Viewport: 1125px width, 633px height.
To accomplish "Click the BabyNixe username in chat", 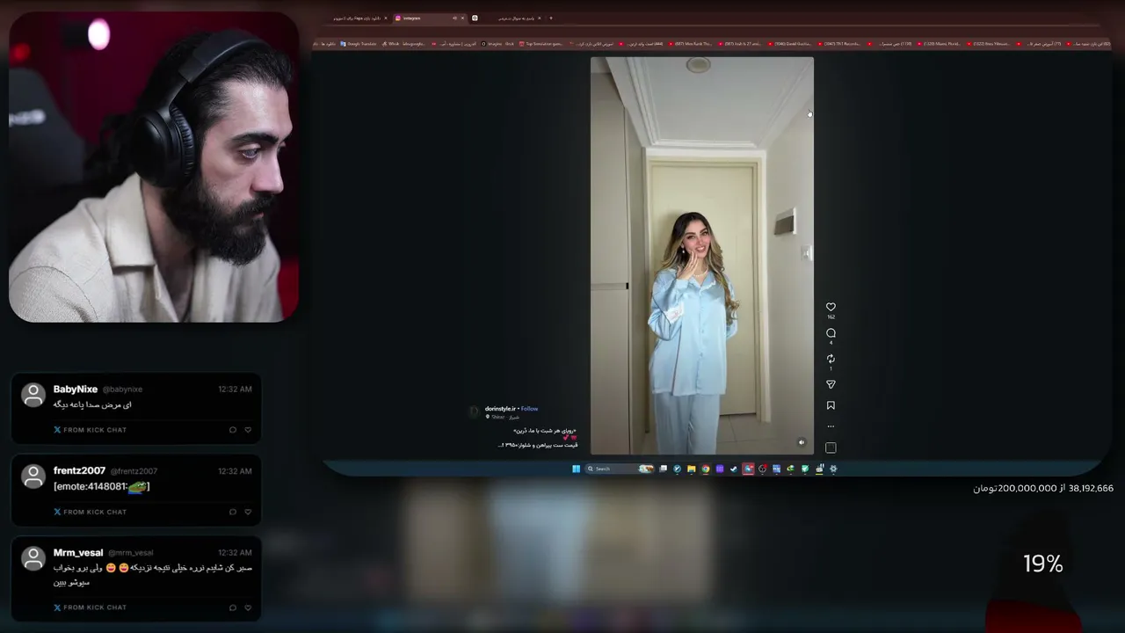I will [76, 389].
